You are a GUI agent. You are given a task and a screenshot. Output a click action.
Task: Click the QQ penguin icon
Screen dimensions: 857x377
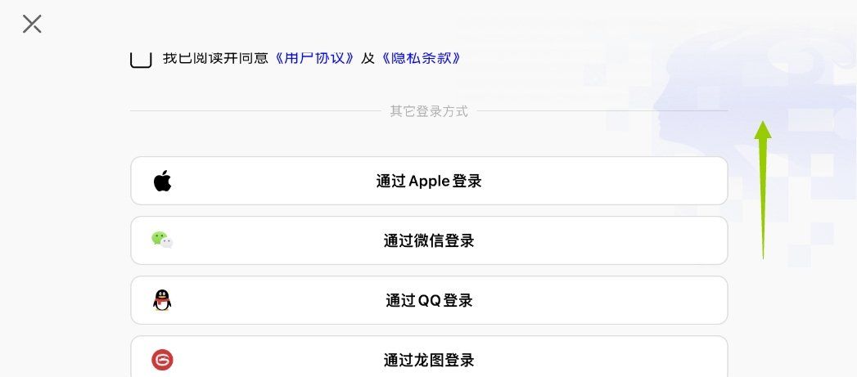tap(162, 300)
